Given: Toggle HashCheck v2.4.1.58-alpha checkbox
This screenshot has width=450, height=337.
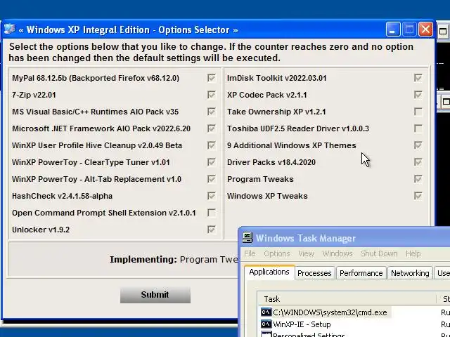Looking at the screenshot, I should coord(212,196).
